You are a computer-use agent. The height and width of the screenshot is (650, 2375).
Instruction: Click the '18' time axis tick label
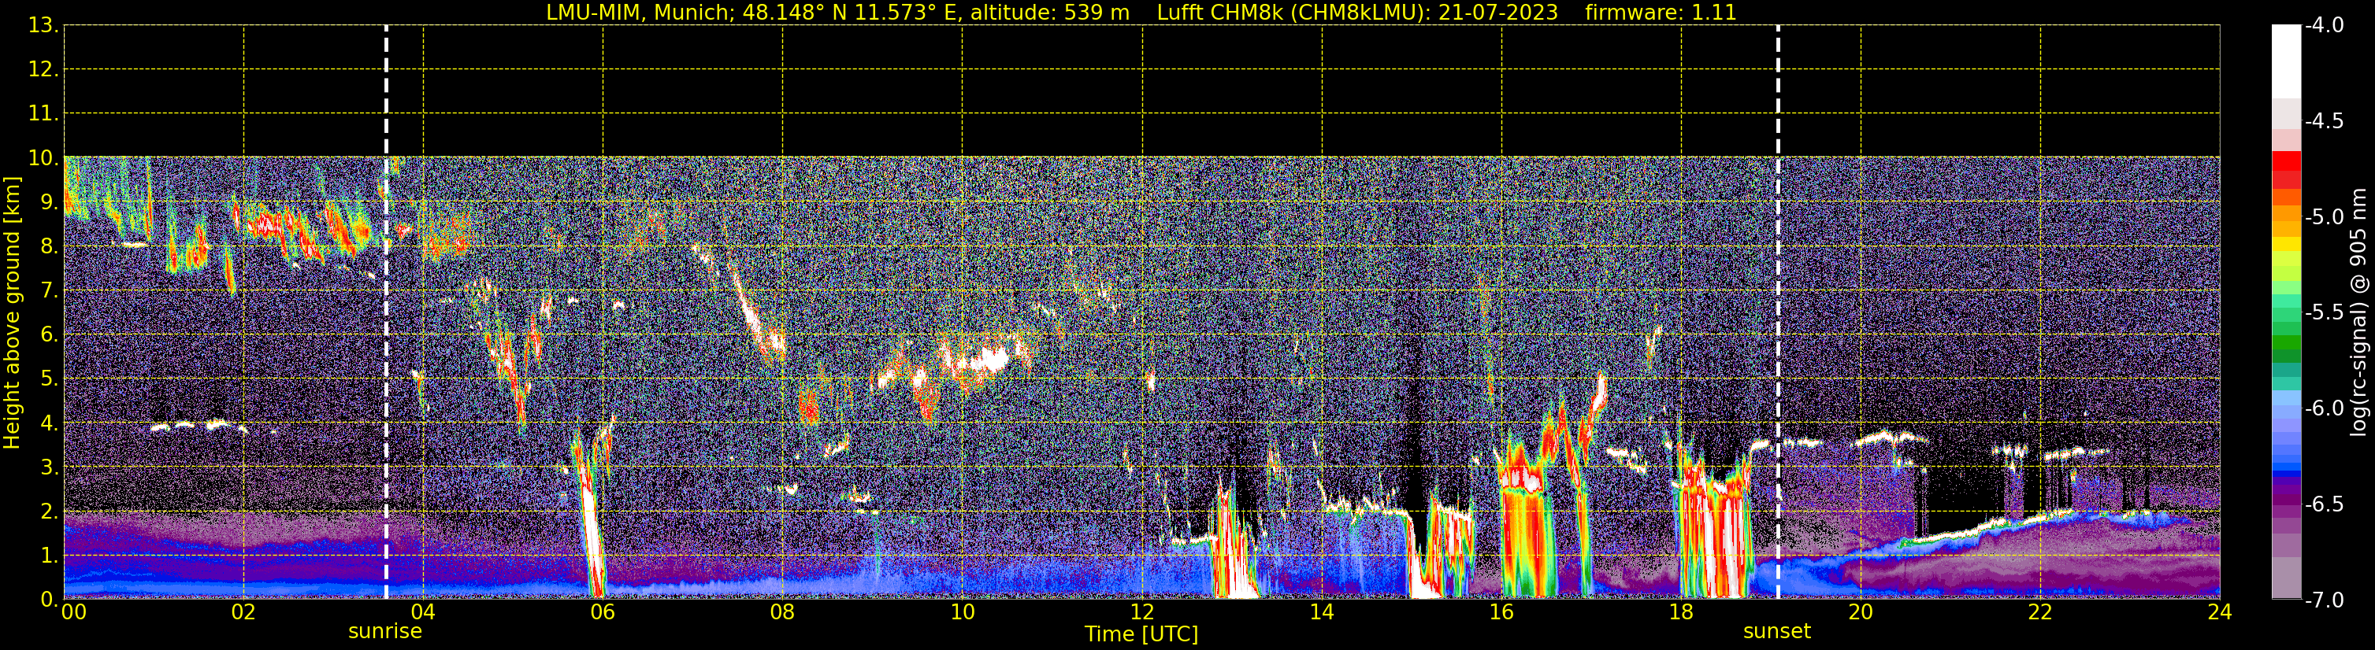click(x=1682, y=612)
